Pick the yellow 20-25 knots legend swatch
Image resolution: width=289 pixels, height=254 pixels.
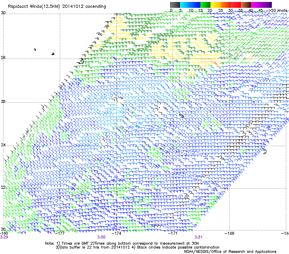(x=216, y=5)
